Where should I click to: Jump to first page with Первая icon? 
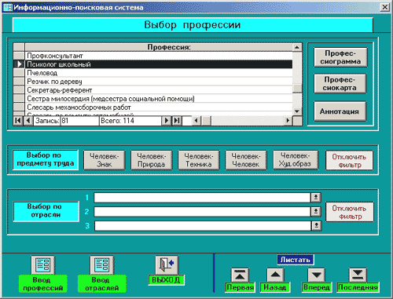(240, 275)
